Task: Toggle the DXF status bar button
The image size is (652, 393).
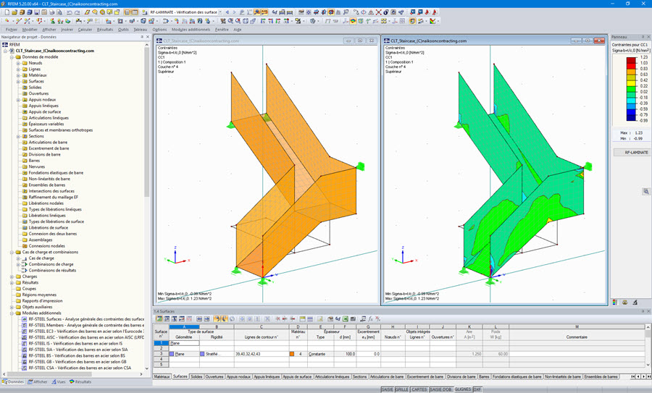Action: pyautogui.click(x=477, y=389)
